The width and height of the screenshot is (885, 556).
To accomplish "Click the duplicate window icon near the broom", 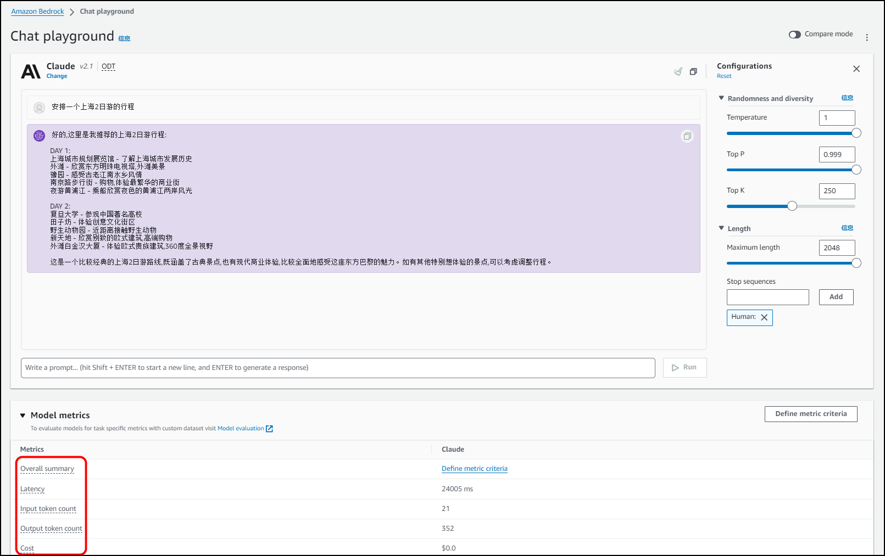I will tap(693, 71).
